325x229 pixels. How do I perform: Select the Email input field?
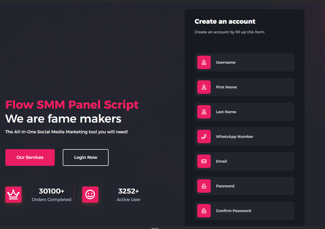pyautogui.click(x=252, y=161)
